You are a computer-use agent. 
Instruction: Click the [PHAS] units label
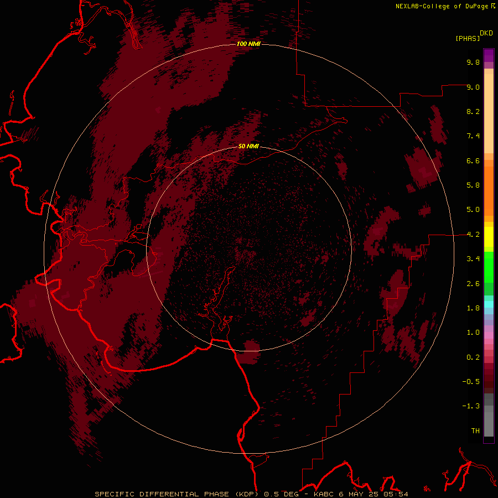tap(468, 38)
